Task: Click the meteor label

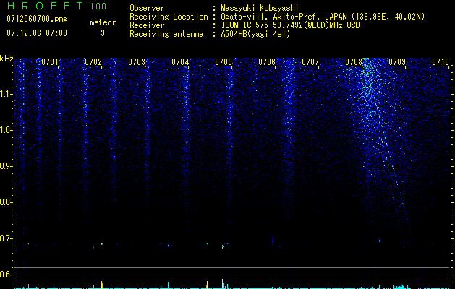Action: [x=103, y=22]
